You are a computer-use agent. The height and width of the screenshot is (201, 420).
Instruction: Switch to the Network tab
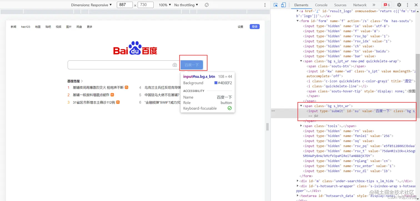(x=360, y=5)
